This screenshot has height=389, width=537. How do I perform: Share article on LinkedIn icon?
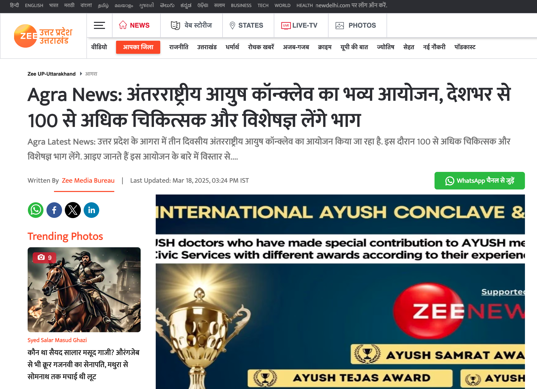pyautogui.click(x=91, y=210)
